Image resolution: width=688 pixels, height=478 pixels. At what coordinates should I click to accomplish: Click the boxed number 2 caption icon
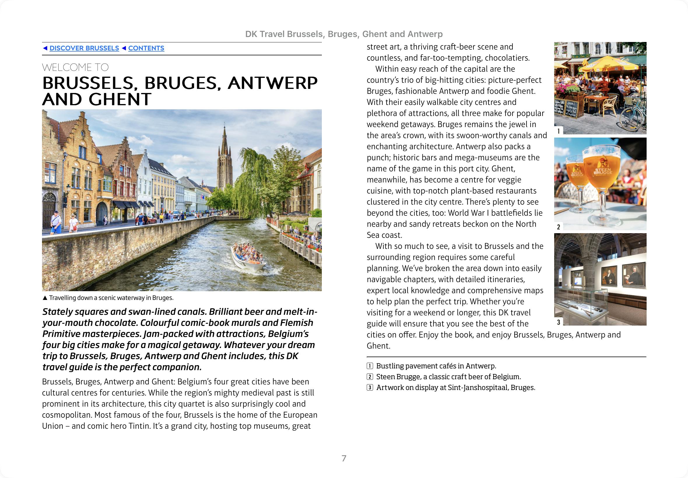click(x=370, y=377)
